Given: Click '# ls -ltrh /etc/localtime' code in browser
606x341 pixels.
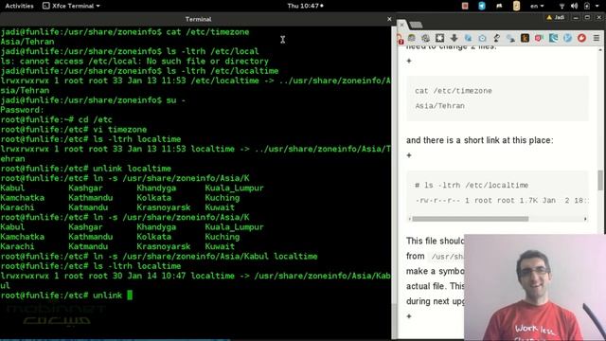Looking at the screenshot, I should [472, 186].
